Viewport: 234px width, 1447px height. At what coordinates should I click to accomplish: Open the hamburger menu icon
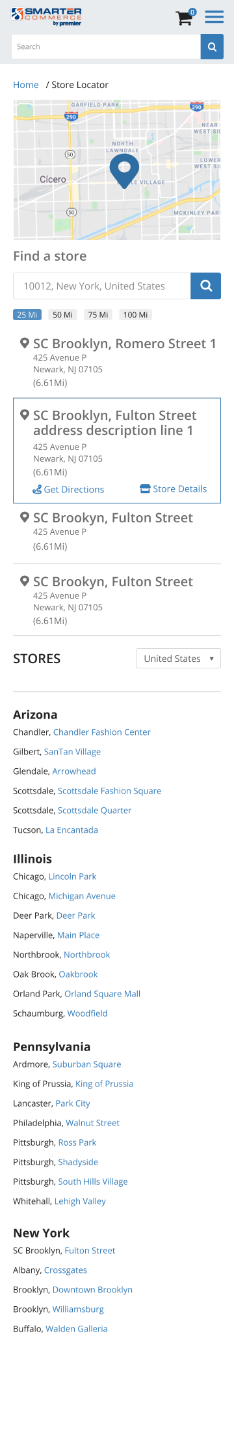point(214,17)
